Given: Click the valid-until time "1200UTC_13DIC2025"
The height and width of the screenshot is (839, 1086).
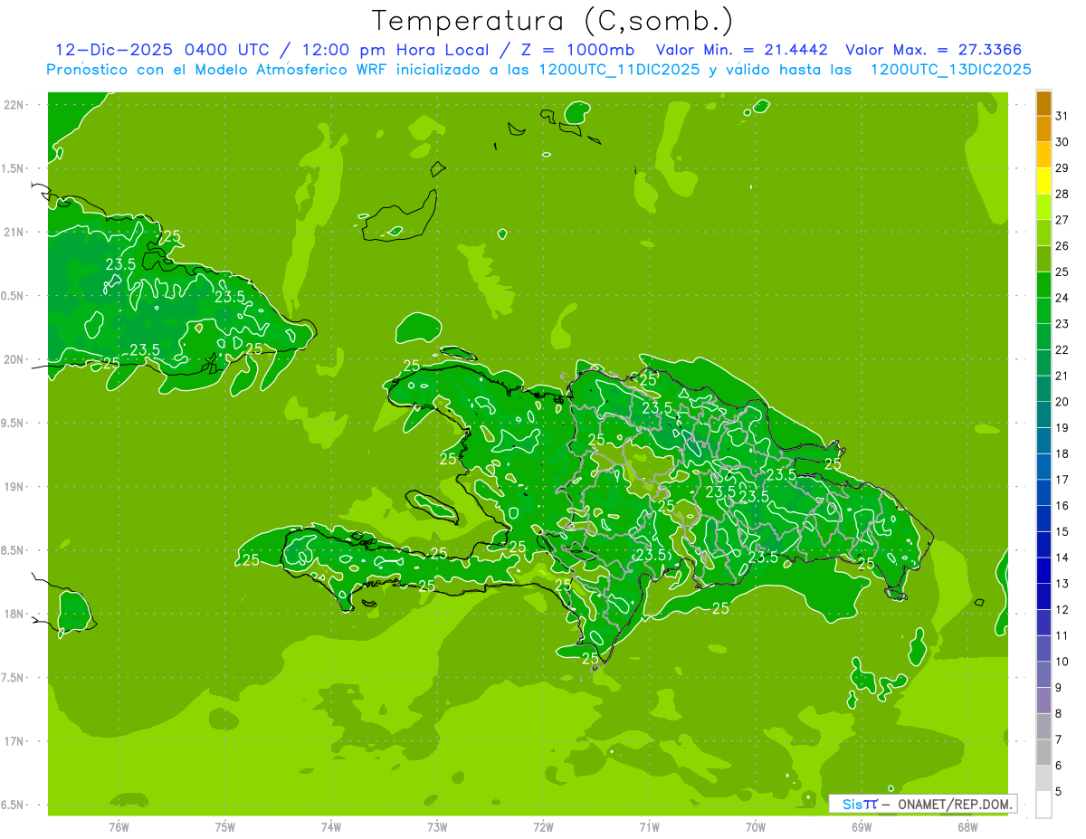Looking at the screenshot, I should (x=950, y=70).
